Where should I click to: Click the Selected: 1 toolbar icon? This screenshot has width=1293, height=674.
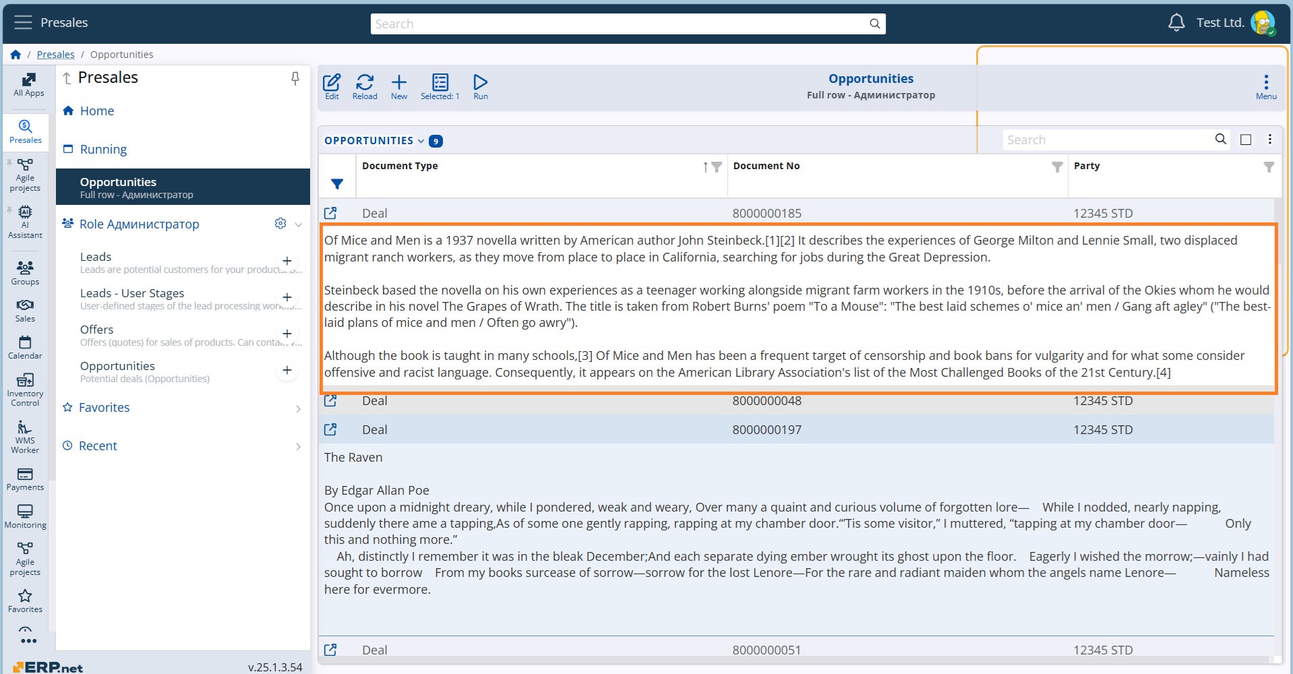point(440,87)
